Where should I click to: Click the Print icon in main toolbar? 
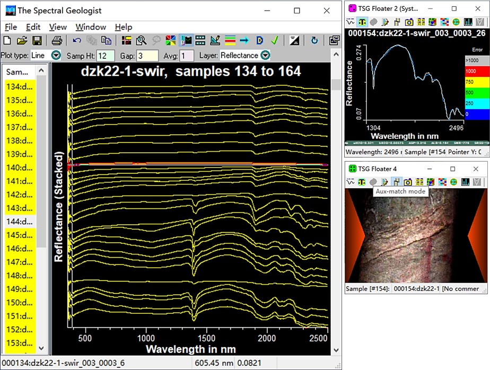[x=57, y=40]
